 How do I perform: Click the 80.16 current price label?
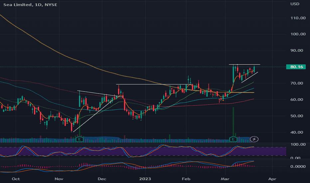pyautogui.click(x=296, y=67)
